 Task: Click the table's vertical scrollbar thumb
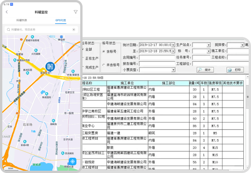coord(248,97)
